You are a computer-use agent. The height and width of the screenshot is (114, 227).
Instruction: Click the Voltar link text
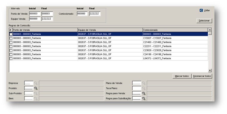point(207,10)
